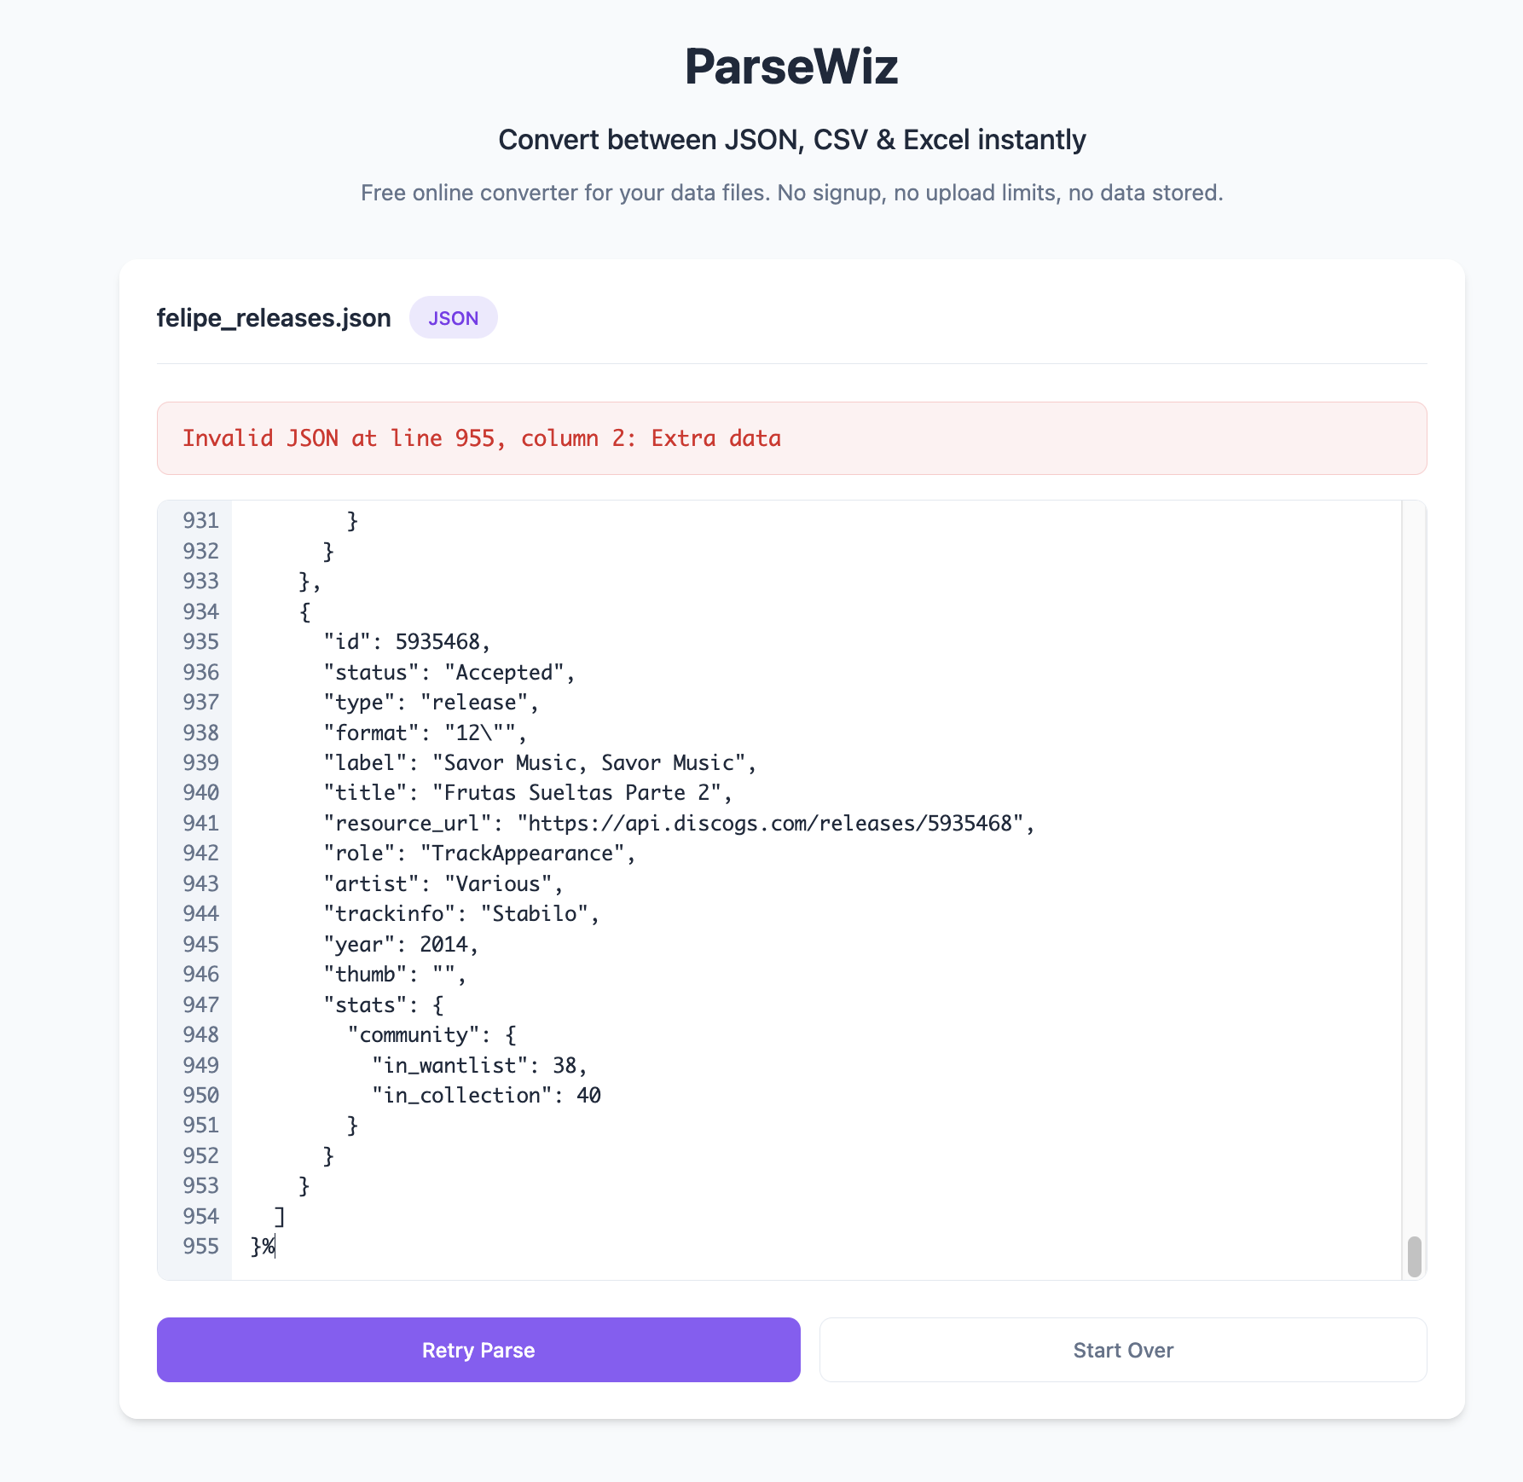The width and height of the screenshot is (1523, 1482).
Task: Click the vertical scrollbar thumb of the code viewer
Action: (1413, 1253)
